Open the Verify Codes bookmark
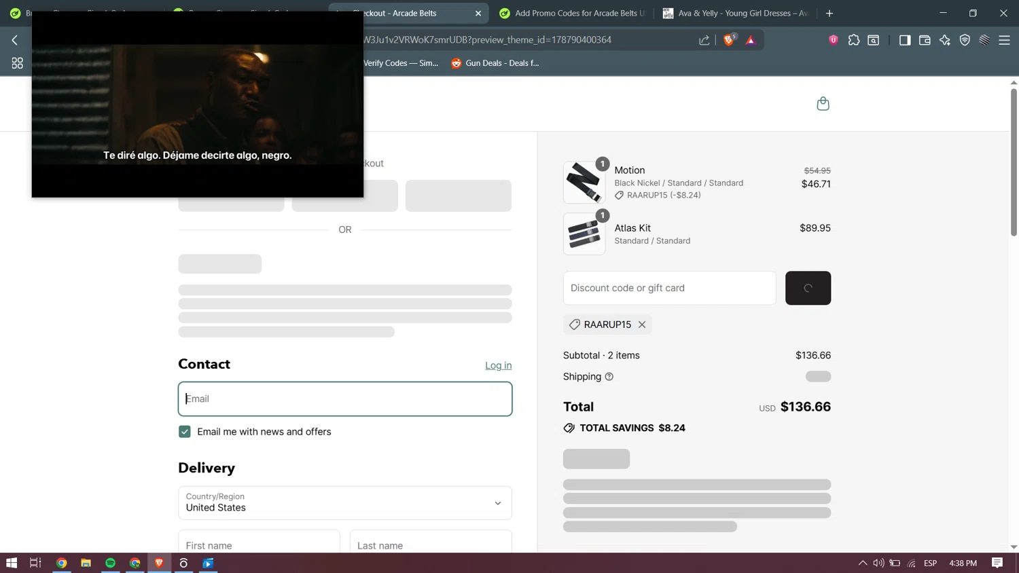 point(401,63)
